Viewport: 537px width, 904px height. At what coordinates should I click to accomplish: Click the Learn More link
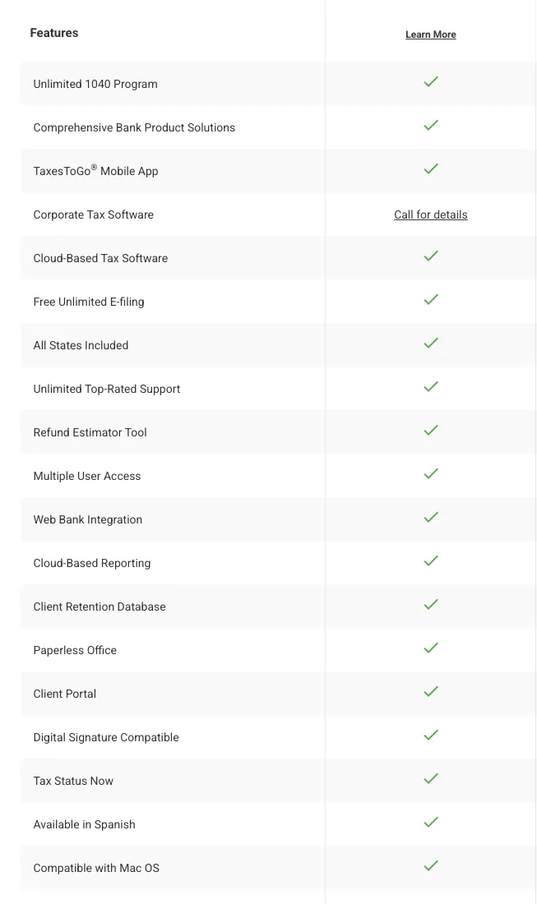click(430, 35)
